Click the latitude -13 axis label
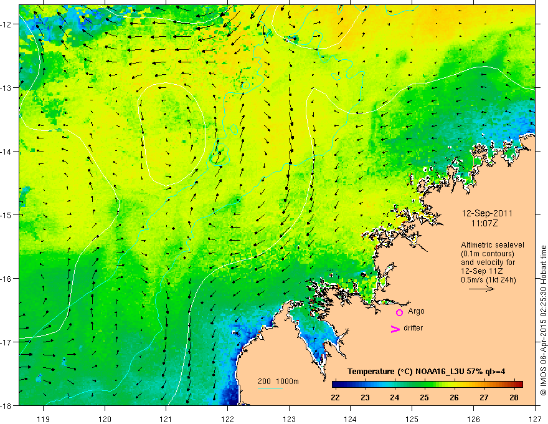 click(x=6, y=88)
